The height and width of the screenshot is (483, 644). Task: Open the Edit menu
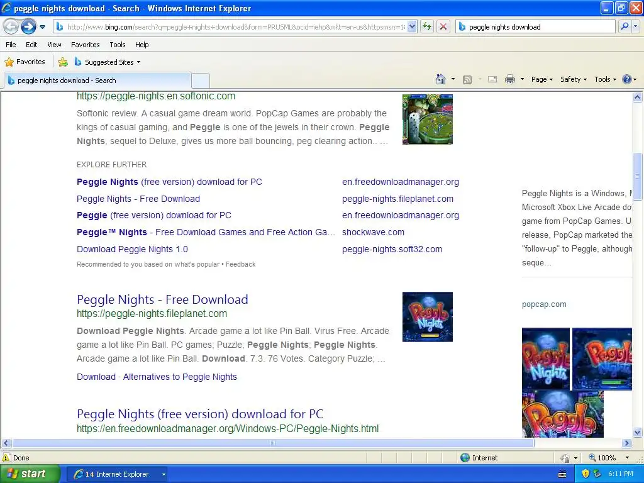31,45
